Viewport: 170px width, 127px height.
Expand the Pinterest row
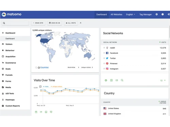[x=104, y=63]
